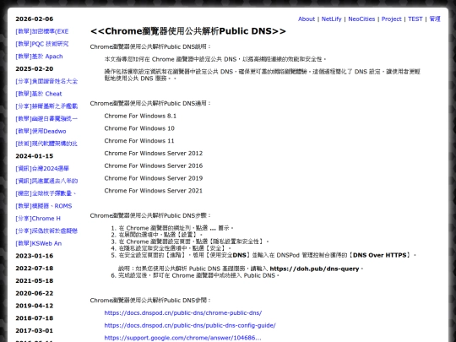
Task: Collapse the 2025-02-20 date group
Action: pyautogui.click(x=35, y=68)
